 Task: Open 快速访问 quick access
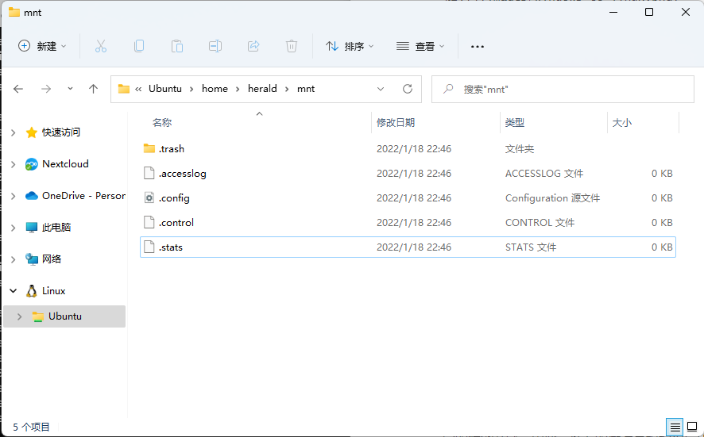pos(60,132)
